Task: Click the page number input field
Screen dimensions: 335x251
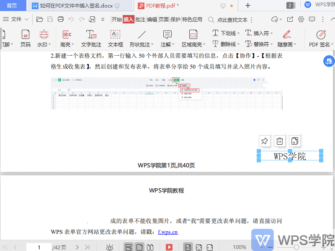Action: 39,247
